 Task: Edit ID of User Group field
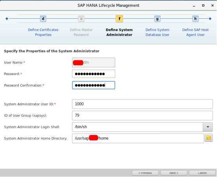(143, 116)
